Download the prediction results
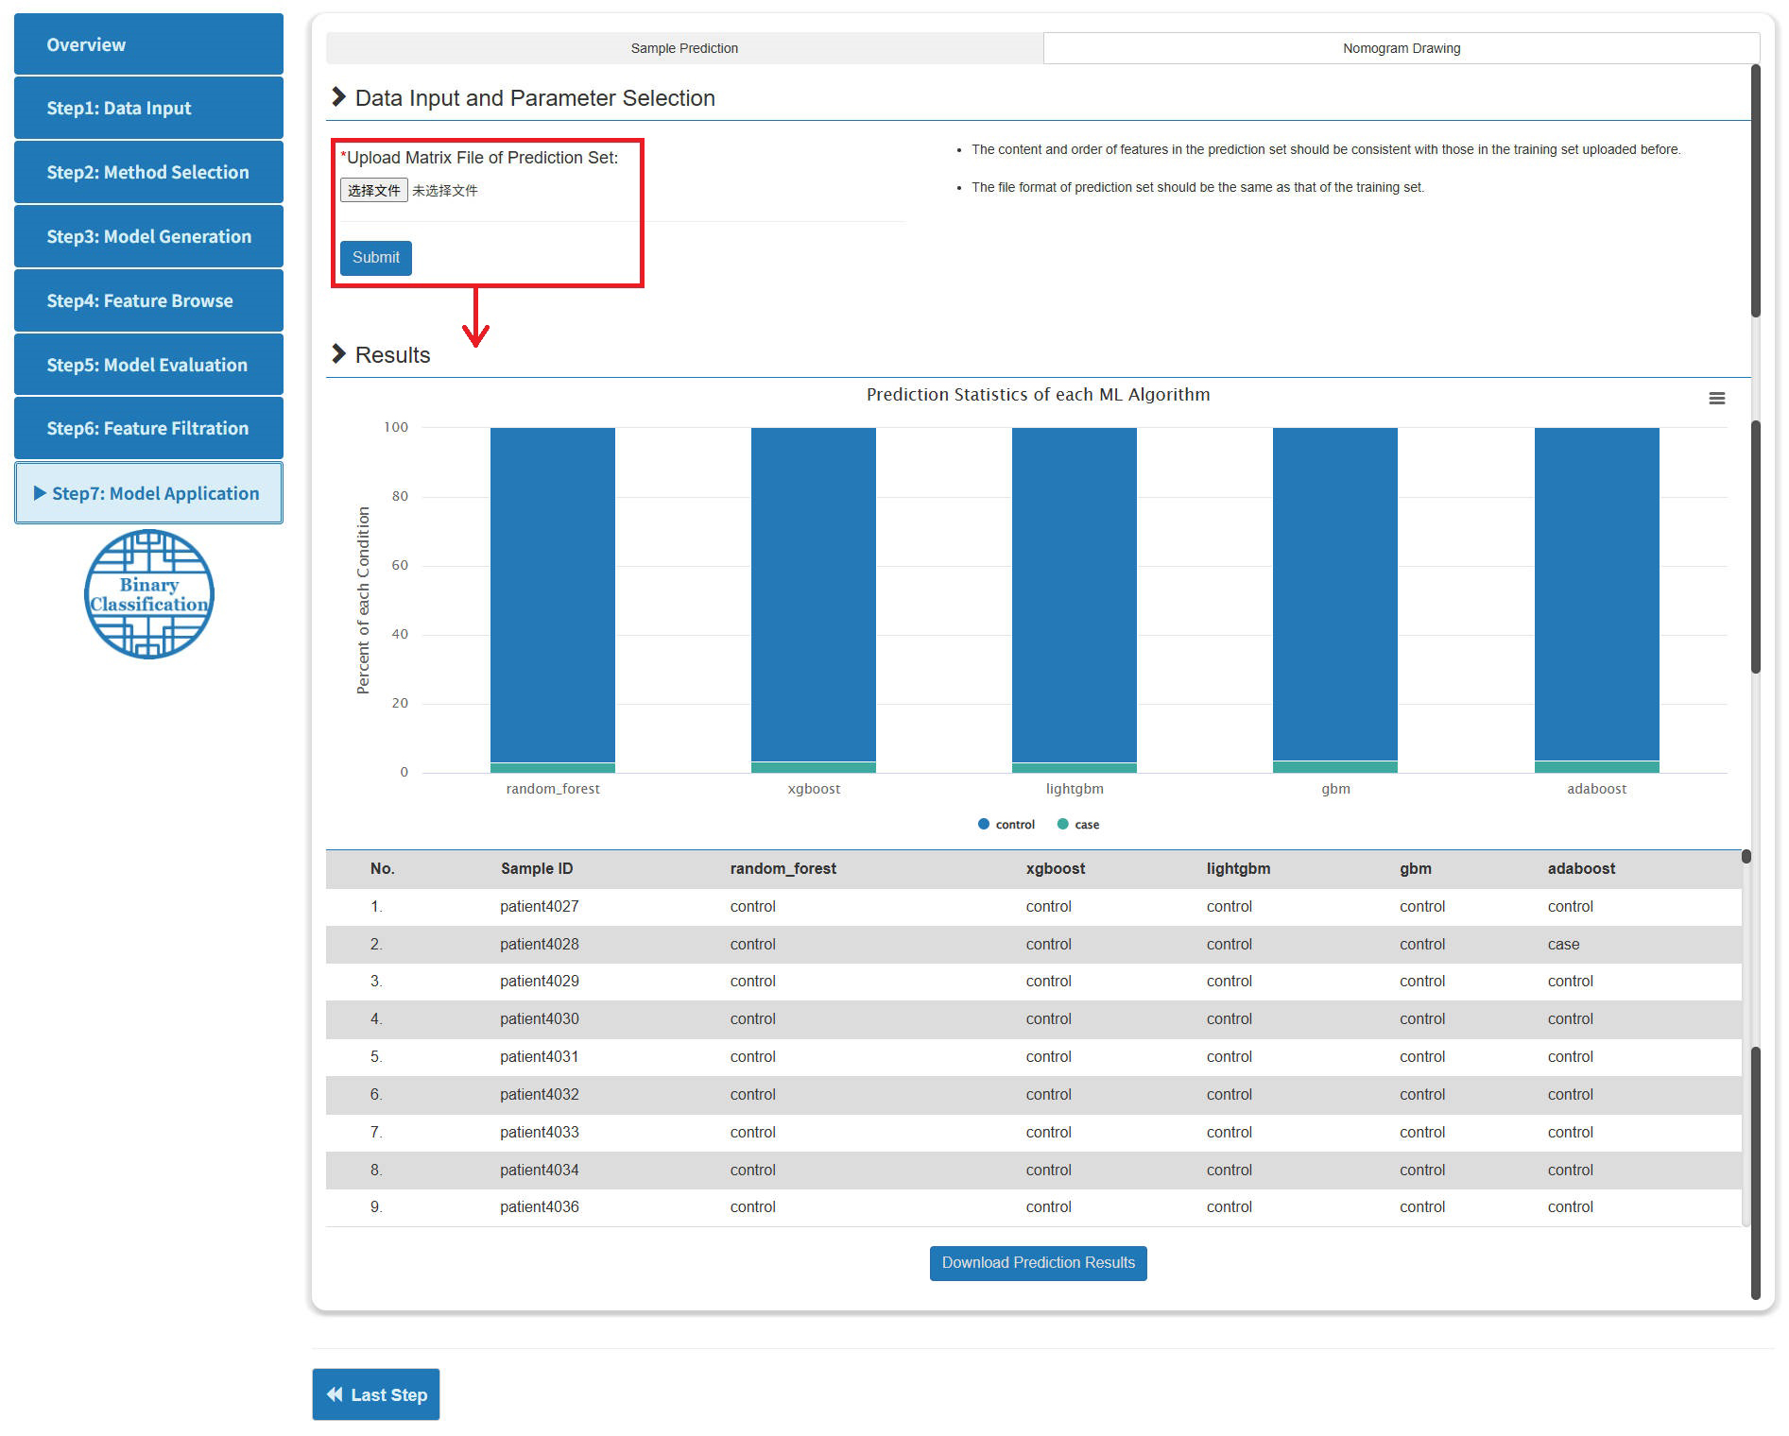 click(1038, 1263)
